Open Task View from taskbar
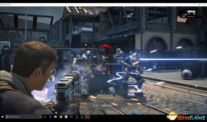Screen dimensions: 207x122 click(x=45, y=117)
